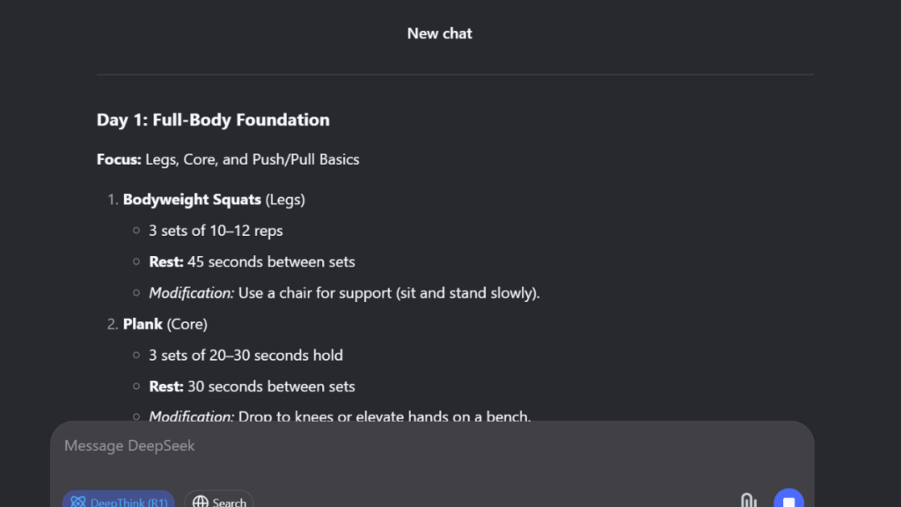Image resolution: width=901 pixels, height=507 pixels.
Task: Click Rest: 30 seconds between sets
Action: pyautogui.click(x=252, y=386)
